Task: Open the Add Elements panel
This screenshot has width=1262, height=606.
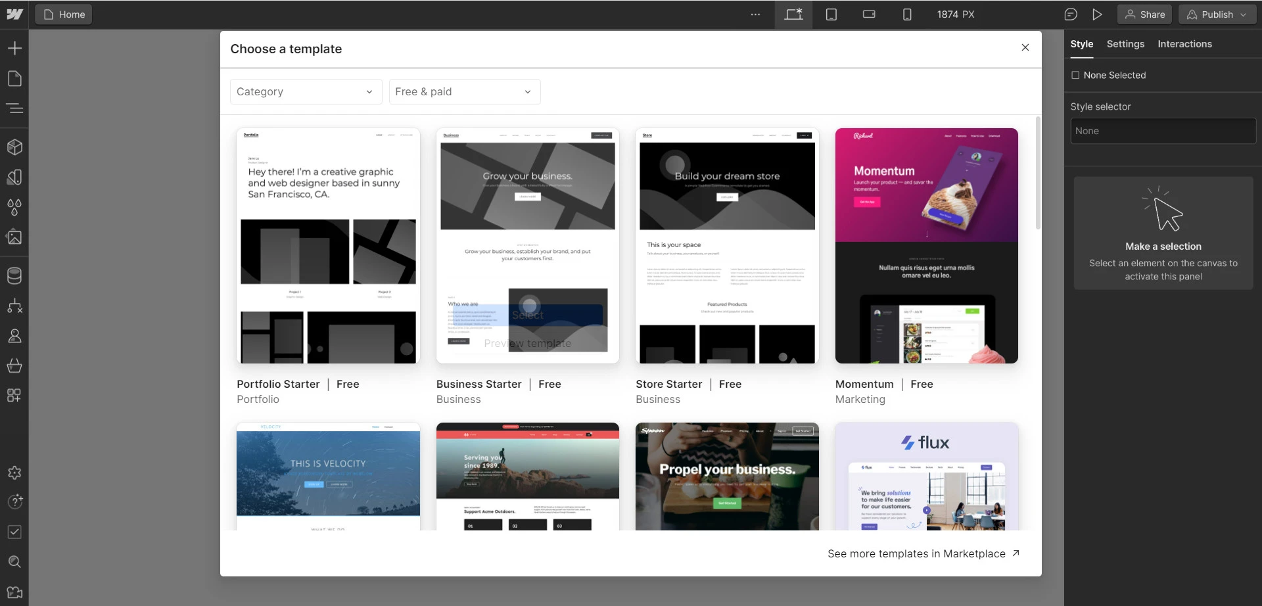Action: coord(14,47)
